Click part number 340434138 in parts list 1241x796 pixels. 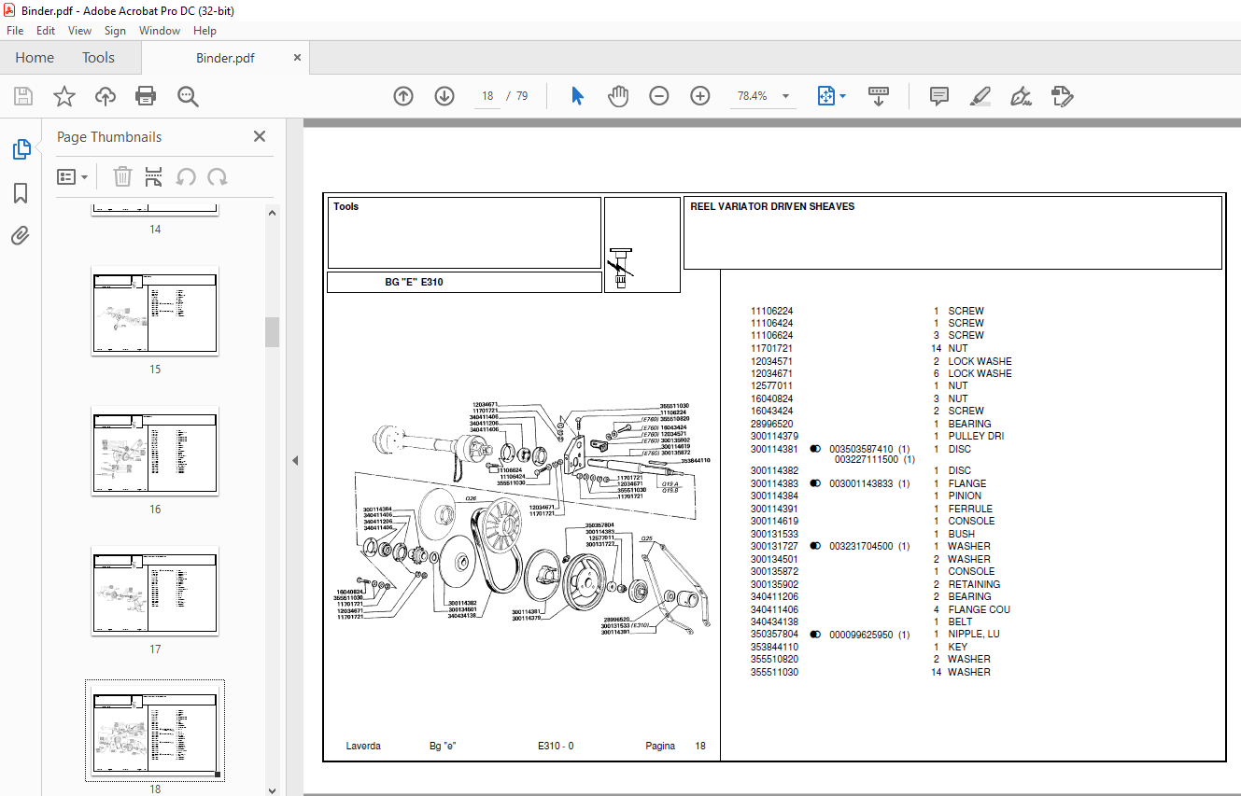[x=774, y=621]
